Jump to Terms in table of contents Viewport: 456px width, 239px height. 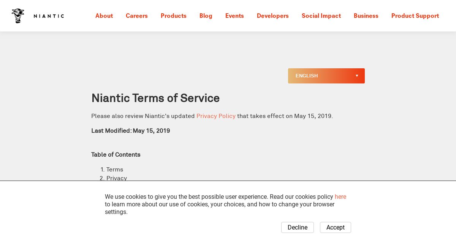click(115, 170)
